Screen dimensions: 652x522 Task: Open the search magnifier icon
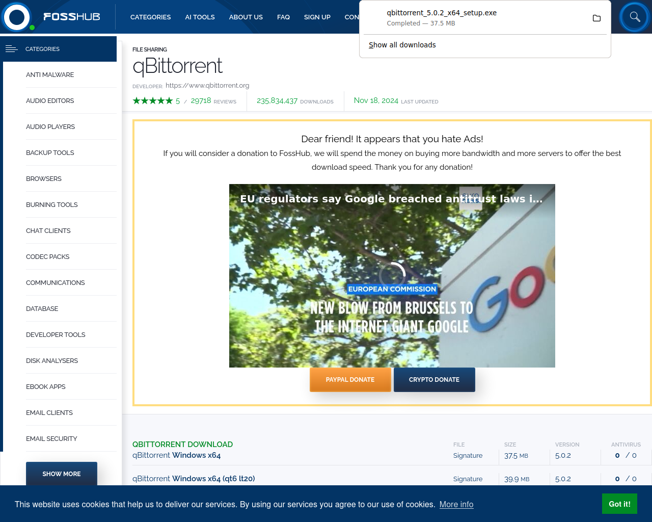pyautogui.click(x=635, y=17)
